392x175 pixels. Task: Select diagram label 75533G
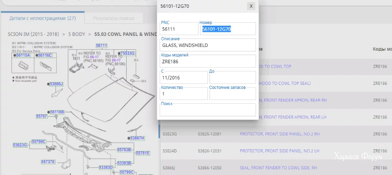point(127,53)
